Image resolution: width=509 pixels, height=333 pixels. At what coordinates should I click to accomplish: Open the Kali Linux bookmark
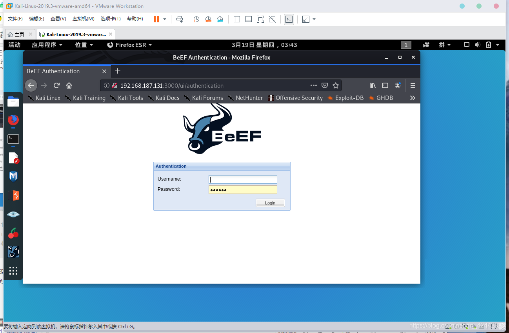coord(44,98)
